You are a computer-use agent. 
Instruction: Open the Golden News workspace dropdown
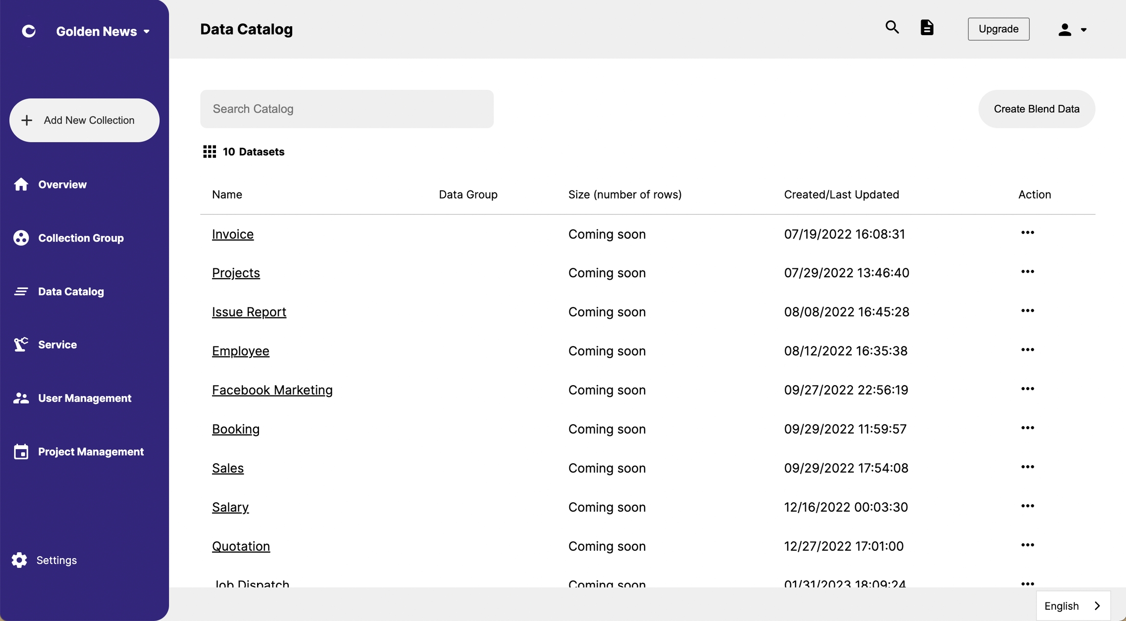103,31
